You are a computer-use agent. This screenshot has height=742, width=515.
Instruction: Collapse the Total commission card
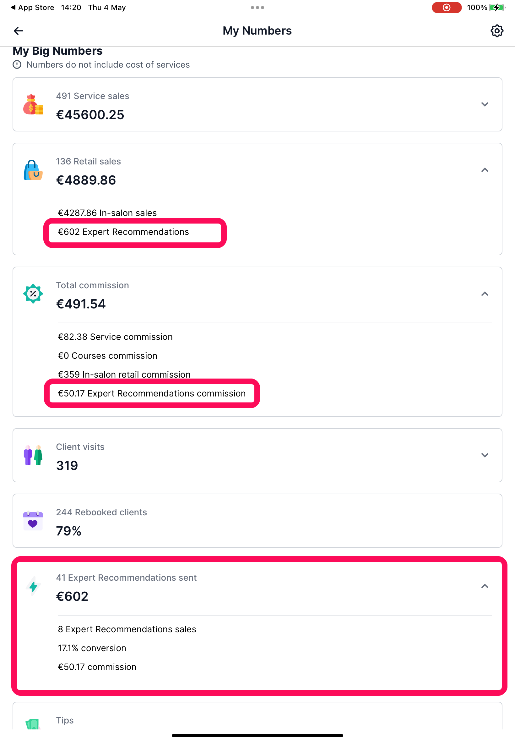pos(484,294)
